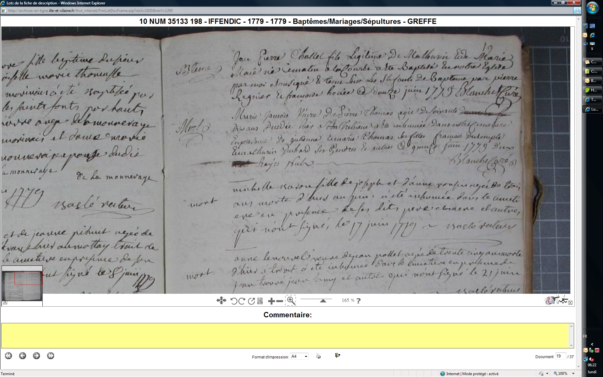Open viewer help question mark
The height and width of the screenshot is (377, 603).
pyautogui.click(x=358, y=301)
